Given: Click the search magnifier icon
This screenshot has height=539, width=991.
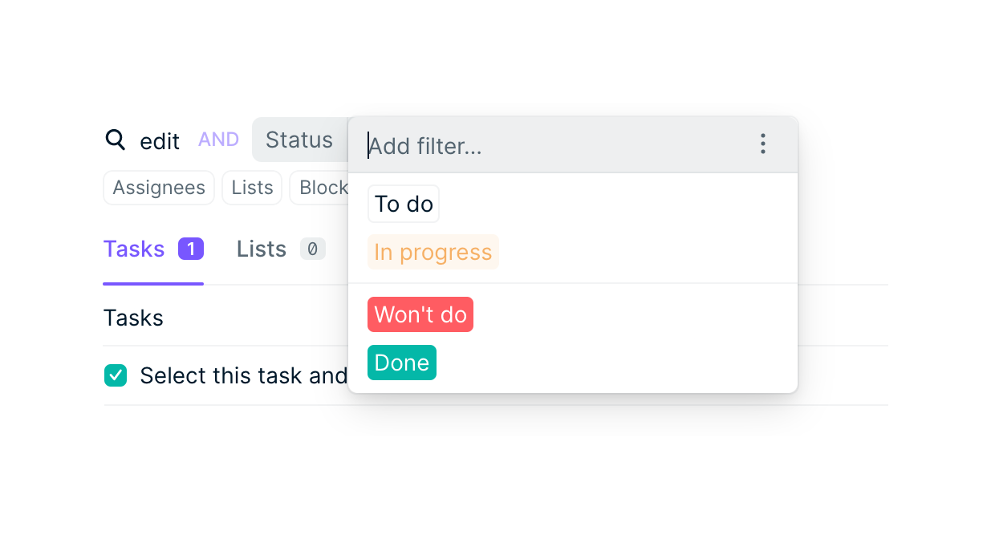Looking at the screenshot, I should 115,140.
